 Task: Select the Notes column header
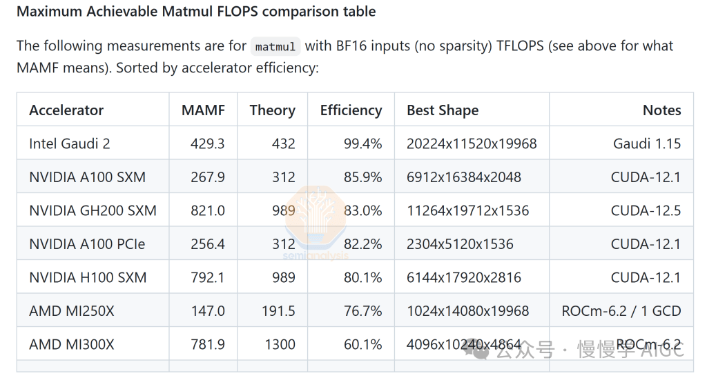tap(661, 110)
